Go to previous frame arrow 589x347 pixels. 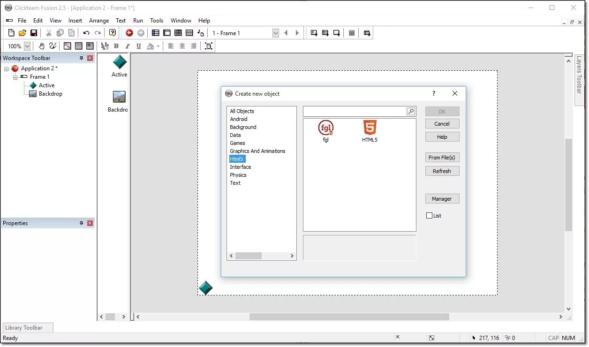[286, 33]
